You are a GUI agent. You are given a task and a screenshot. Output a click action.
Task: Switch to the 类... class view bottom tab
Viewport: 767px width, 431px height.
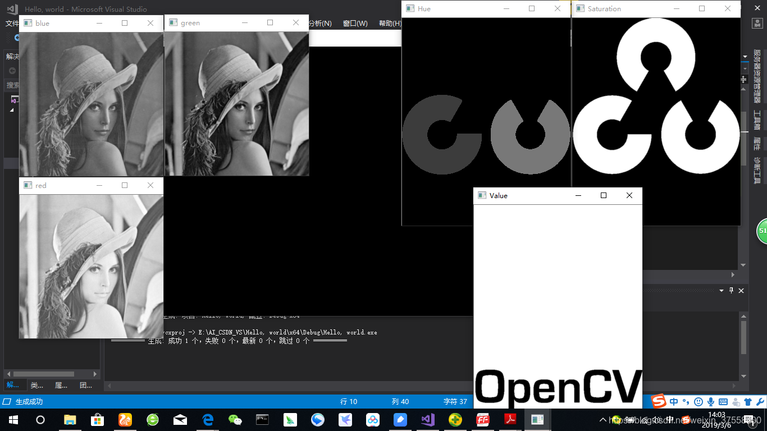point(36,386)
